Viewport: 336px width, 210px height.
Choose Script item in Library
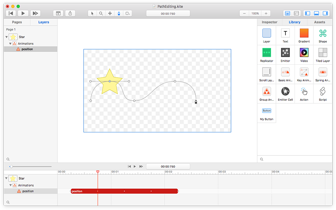(323, 94)
